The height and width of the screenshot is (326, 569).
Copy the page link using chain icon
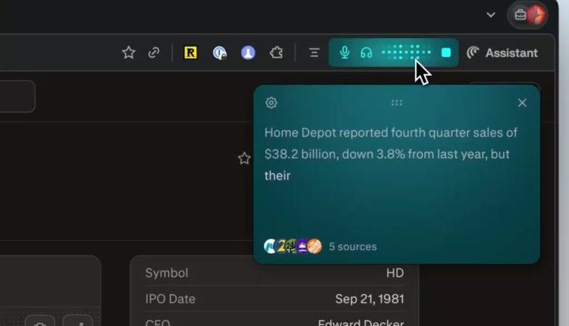pyautogui.click(x=154, y=52)
